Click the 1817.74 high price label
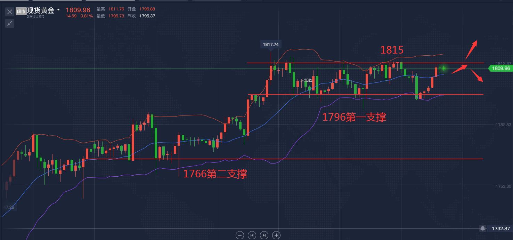Viewport: 513px width, 240px height. [x=271, y=44]
